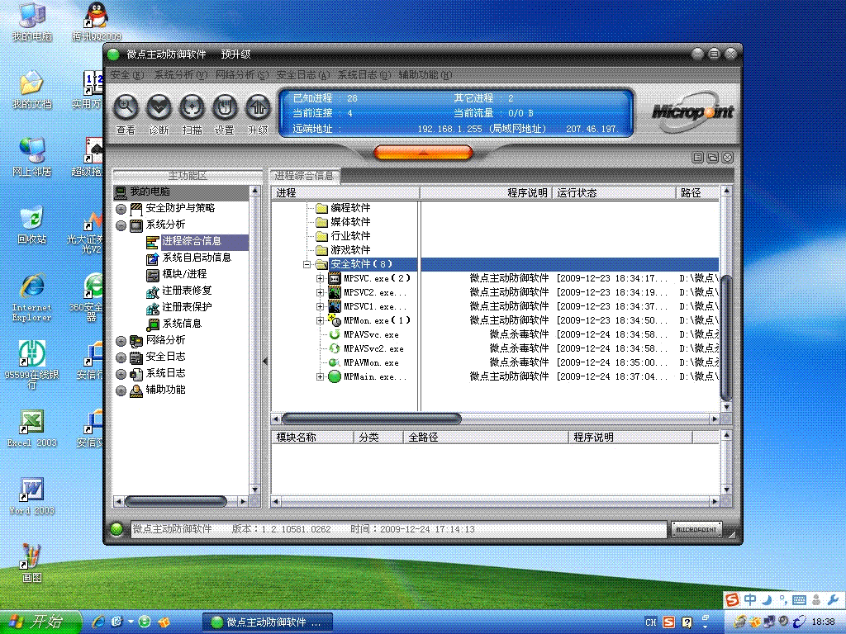Screen dimensions: 846x634
Task: Click the MPMain.exe green ball icon
Action: 335,376
